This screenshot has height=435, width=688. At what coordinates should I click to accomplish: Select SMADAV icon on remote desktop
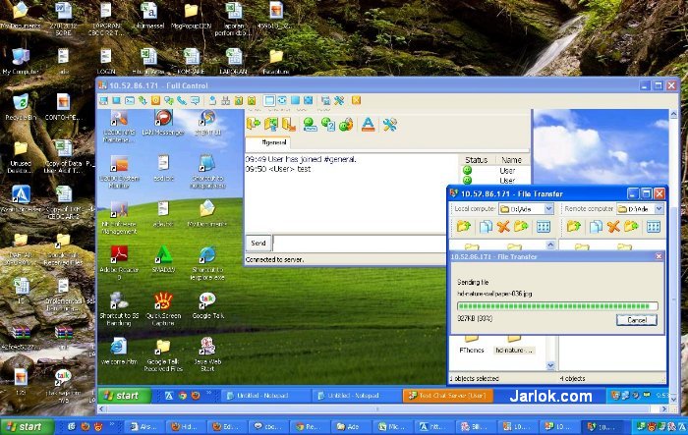pos(163,259)
